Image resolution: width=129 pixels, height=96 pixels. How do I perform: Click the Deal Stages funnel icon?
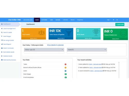point(2,36)
